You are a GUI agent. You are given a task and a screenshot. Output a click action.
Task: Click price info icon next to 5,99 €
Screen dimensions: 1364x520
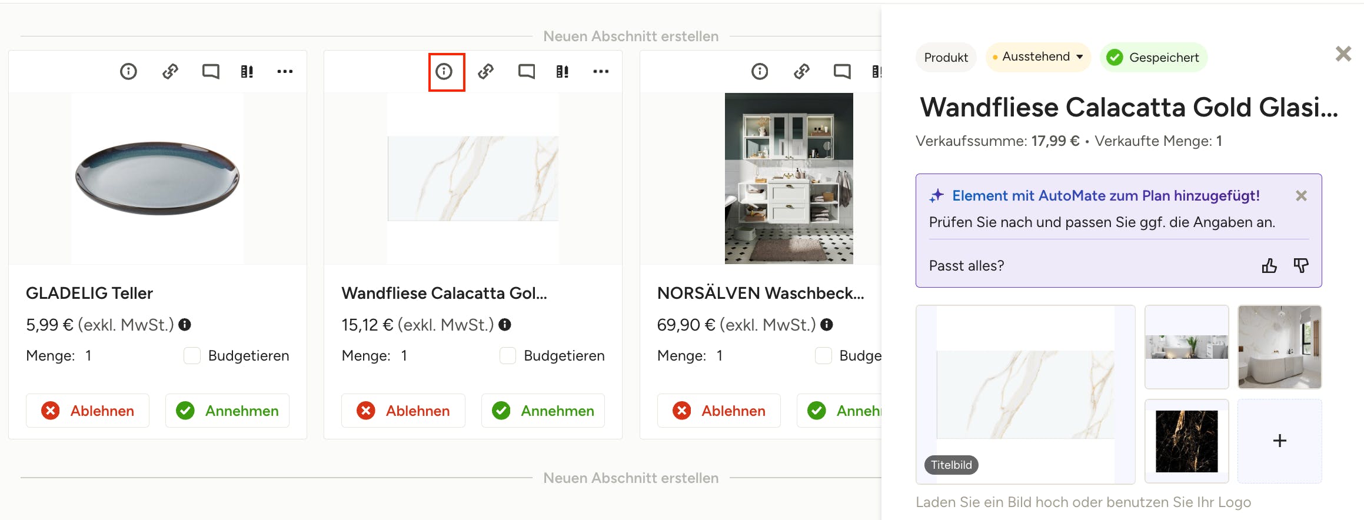[x=185, y=325]
